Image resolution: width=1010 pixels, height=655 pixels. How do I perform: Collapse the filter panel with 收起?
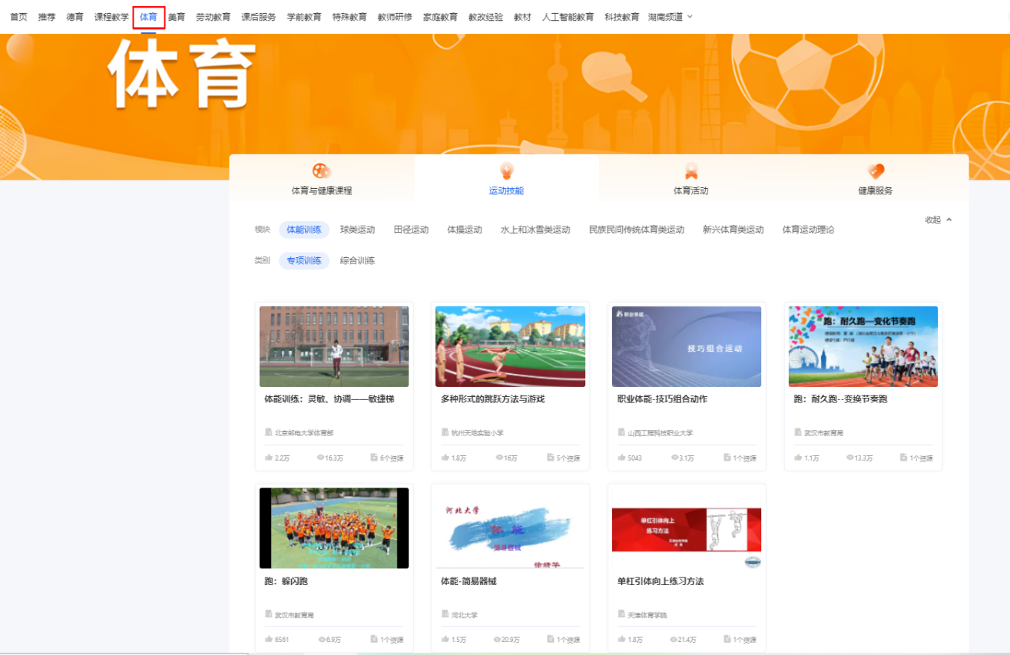939,220
